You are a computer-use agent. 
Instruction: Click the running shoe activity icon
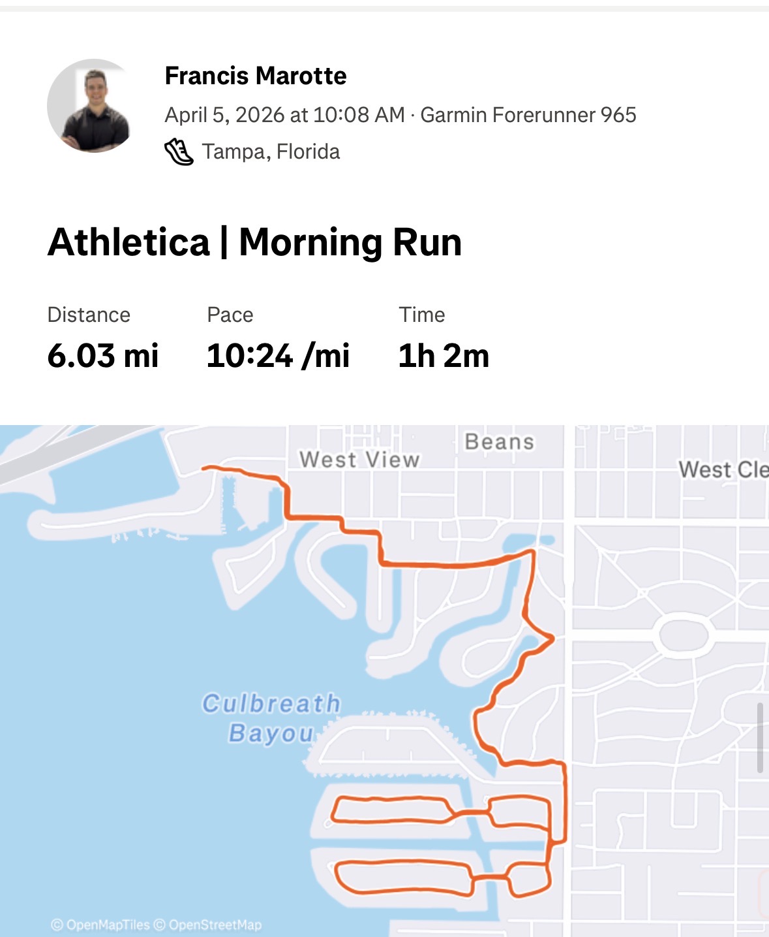179,152
